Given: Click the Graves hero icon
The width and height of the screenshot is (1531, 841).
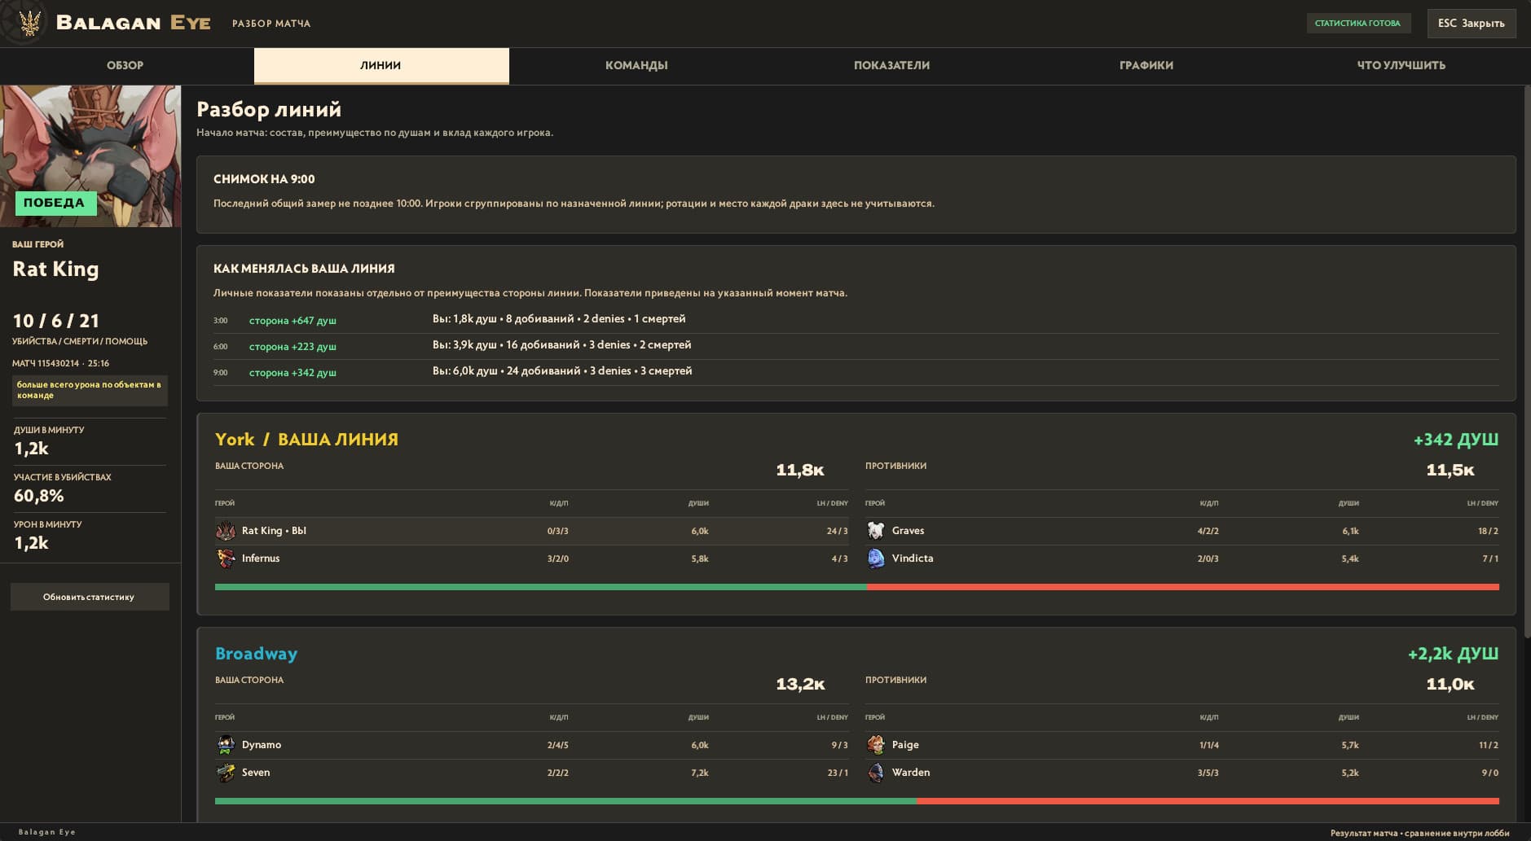Looking at the screenshot, I should [876, 531].
